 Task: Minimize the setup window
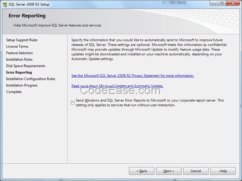coord(214,3)
